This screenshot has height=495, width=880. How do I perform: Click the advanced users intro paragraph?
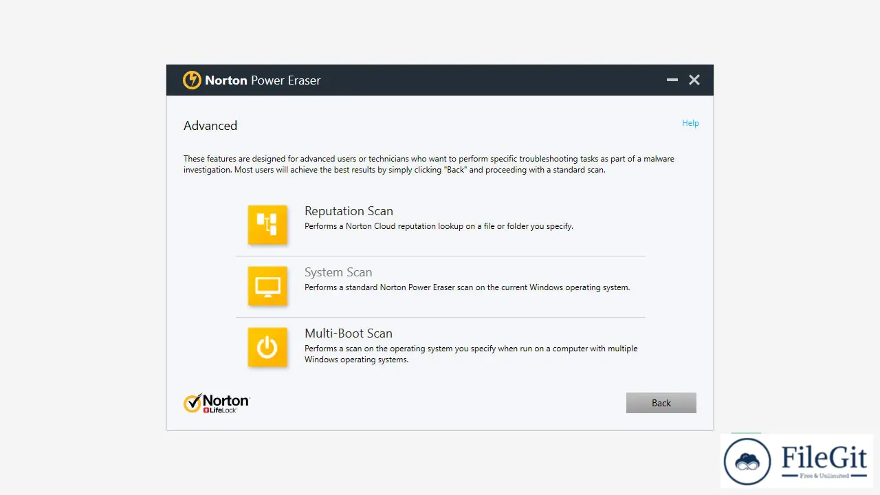coord(429,164)
